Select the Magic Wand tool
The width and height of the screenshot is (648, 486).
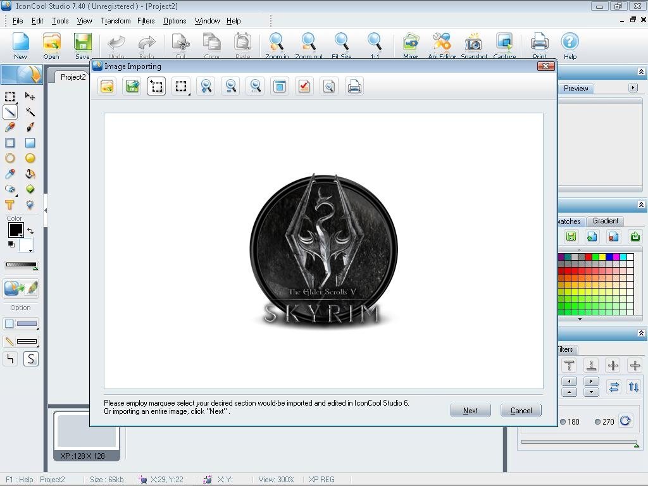pyautogui.click(x=30, y=111)
